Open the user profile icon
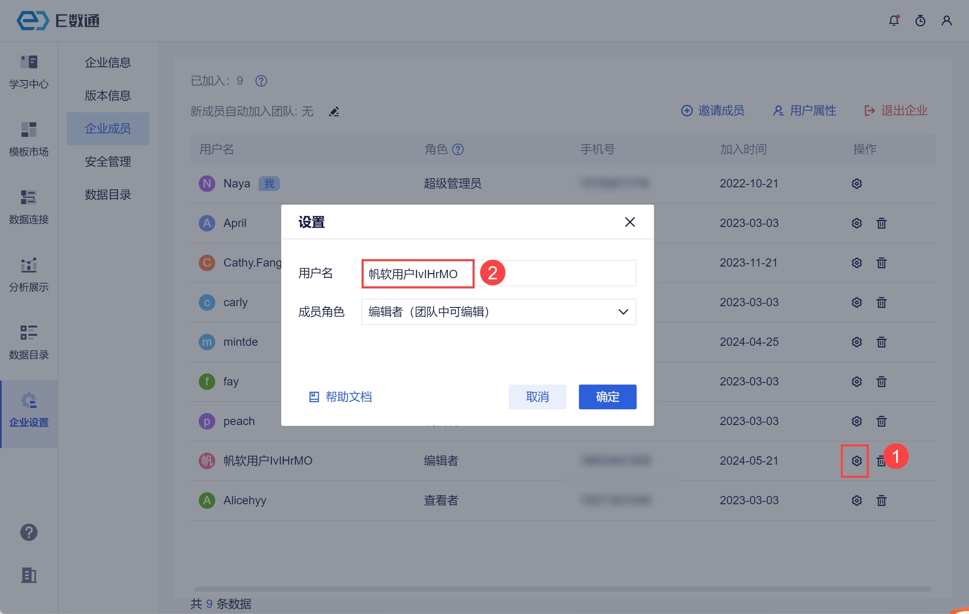969x614 pixels. tap(946, 21)
